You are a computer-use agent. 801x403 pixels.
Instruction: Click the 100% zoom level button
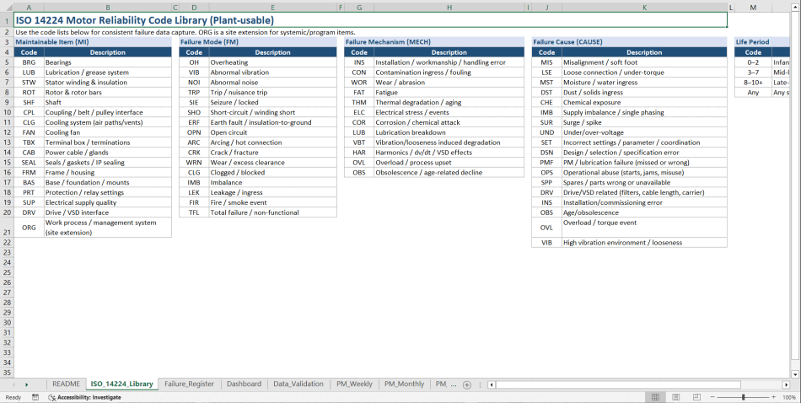tap(788, 397)
